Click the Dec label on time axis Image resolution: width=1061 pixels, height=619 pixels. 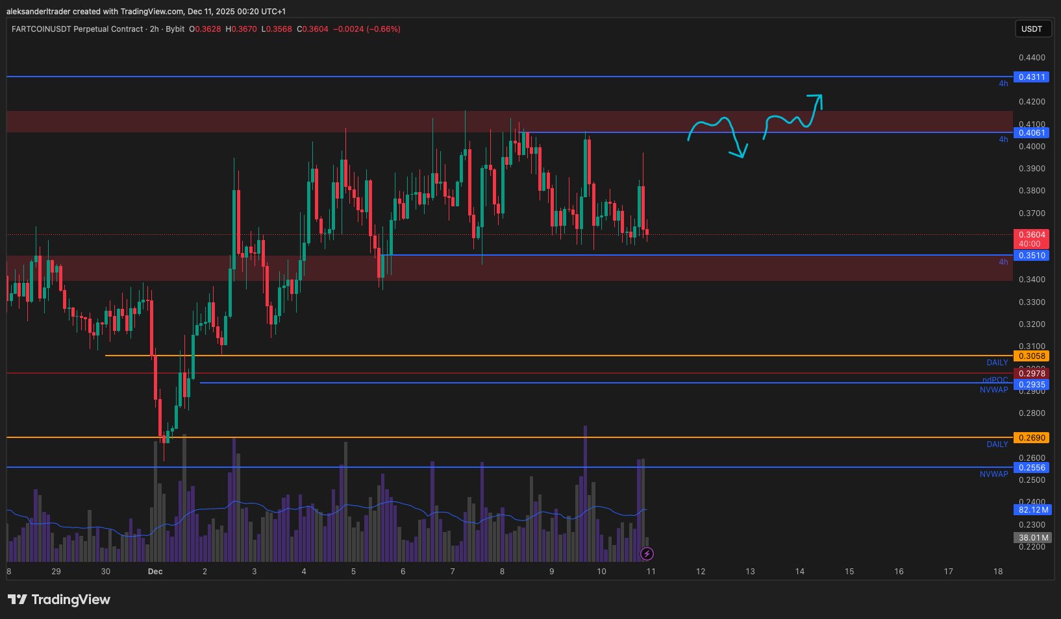[x=155, y=572]
